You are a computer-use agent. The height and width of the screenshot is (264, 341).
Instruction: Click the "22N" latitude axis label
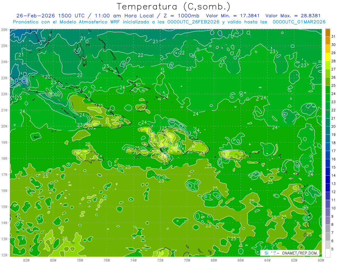4,94
